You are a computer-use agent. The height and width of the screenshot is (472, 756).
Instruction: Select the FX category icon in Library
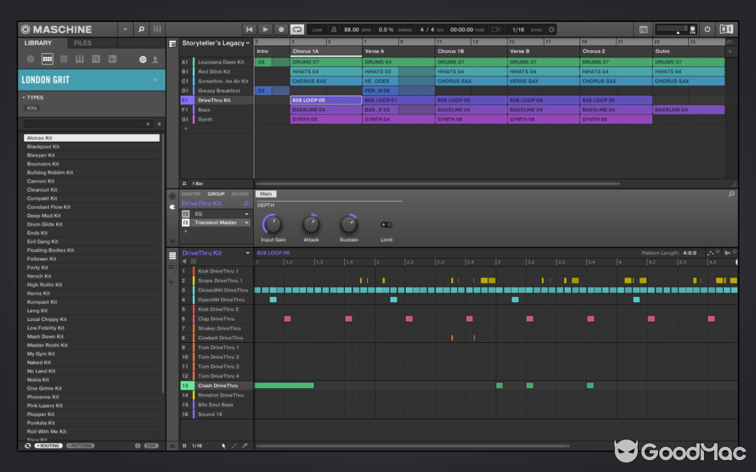pyautogui.click(x=96, y=59)
